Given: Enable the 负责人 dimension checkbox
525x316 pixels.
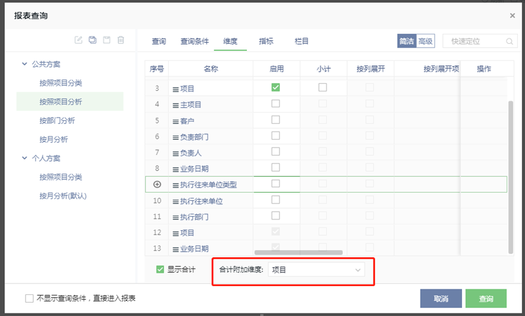Looking at the screenshot, I should [276, 151].
